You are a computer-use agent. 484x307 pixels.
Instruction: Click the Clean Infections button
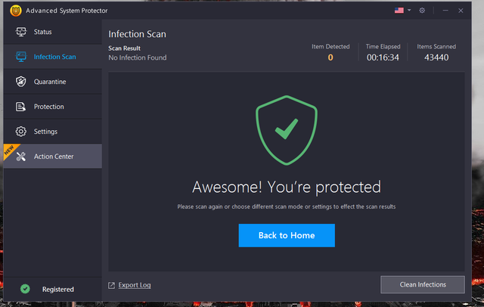(423, 284)
